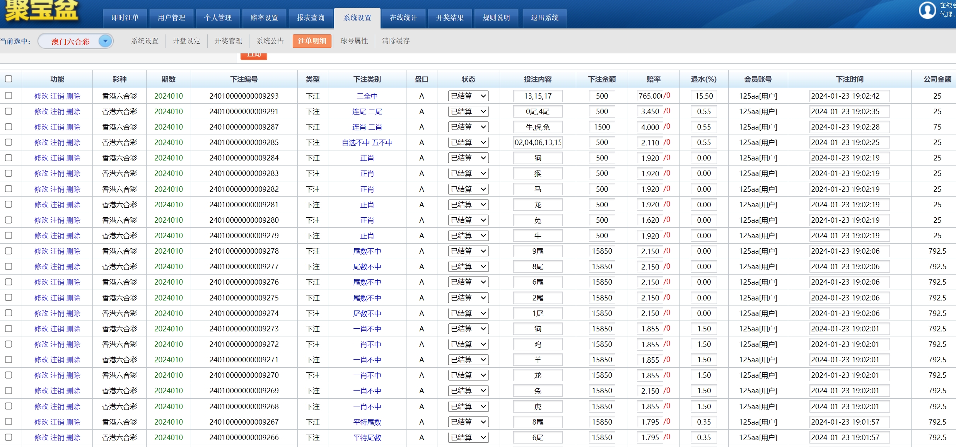Open status dropdown for bet 24010000000009291
This screenshot has height=447, width=956.
tap(468, 111)
